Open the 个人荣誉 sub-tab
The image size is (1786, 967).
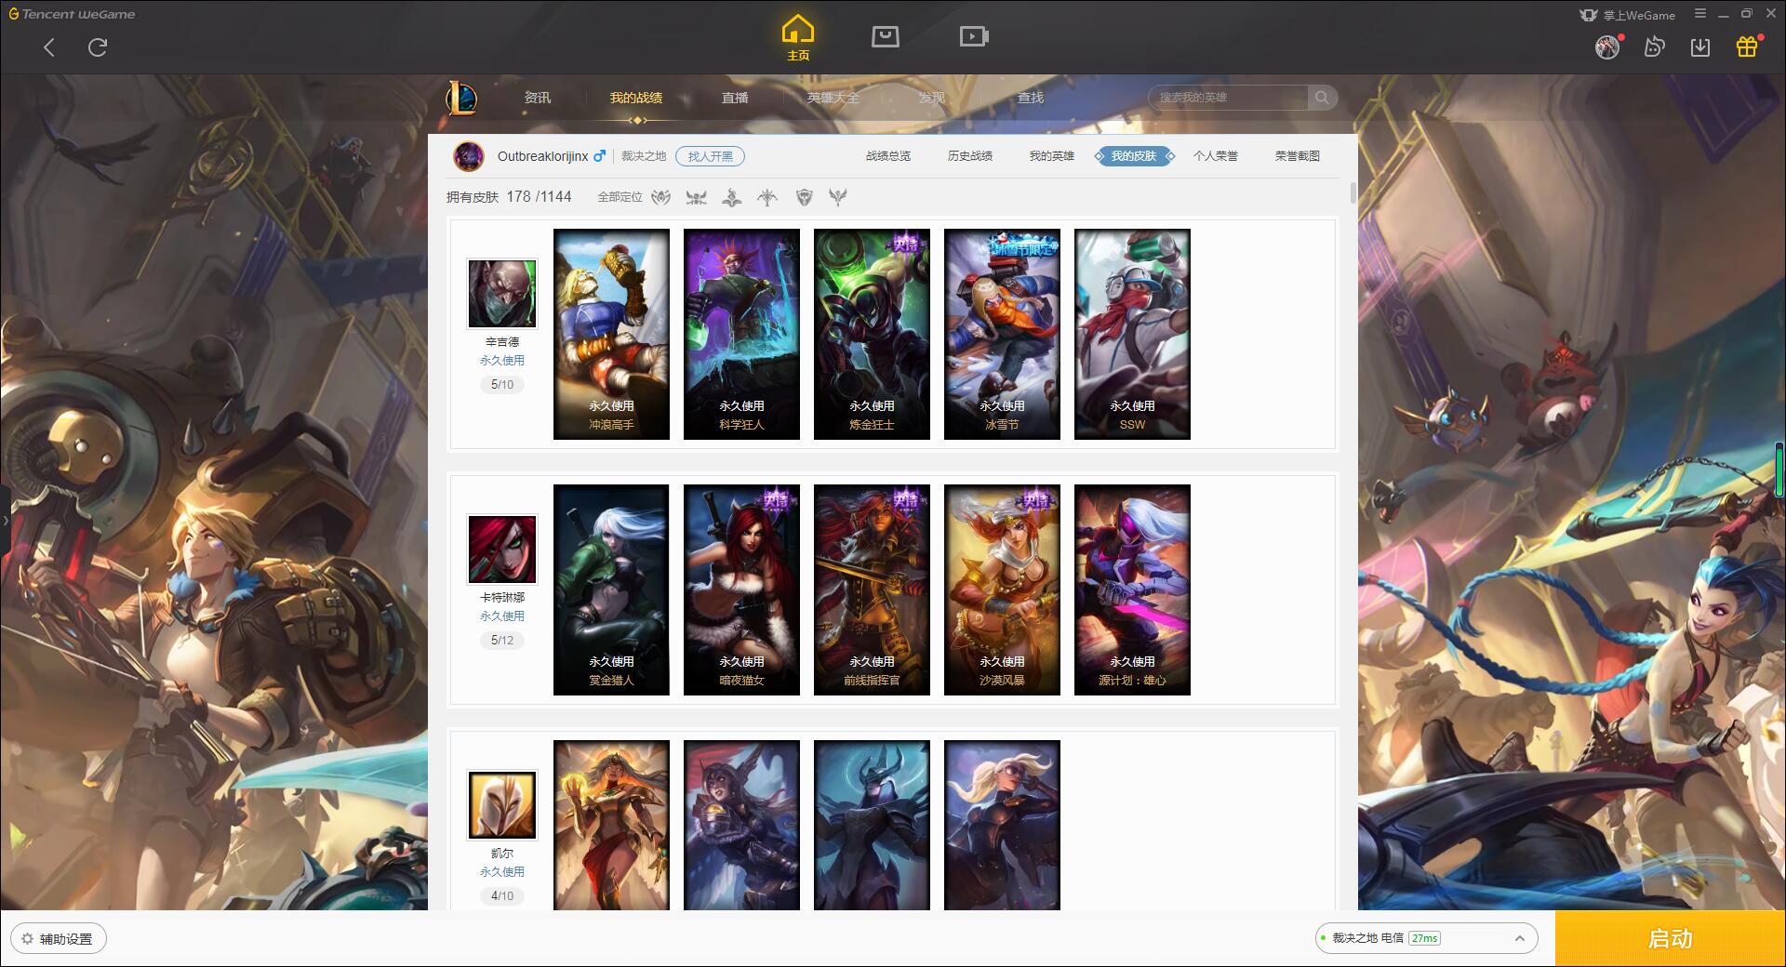click(x=1216, y=156)
